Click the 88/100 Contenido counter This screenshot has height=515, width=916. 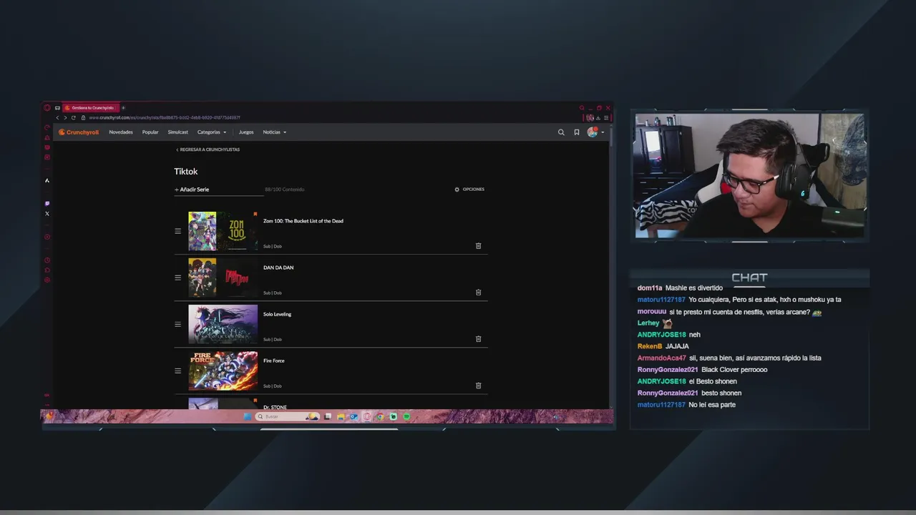point(285,190)
